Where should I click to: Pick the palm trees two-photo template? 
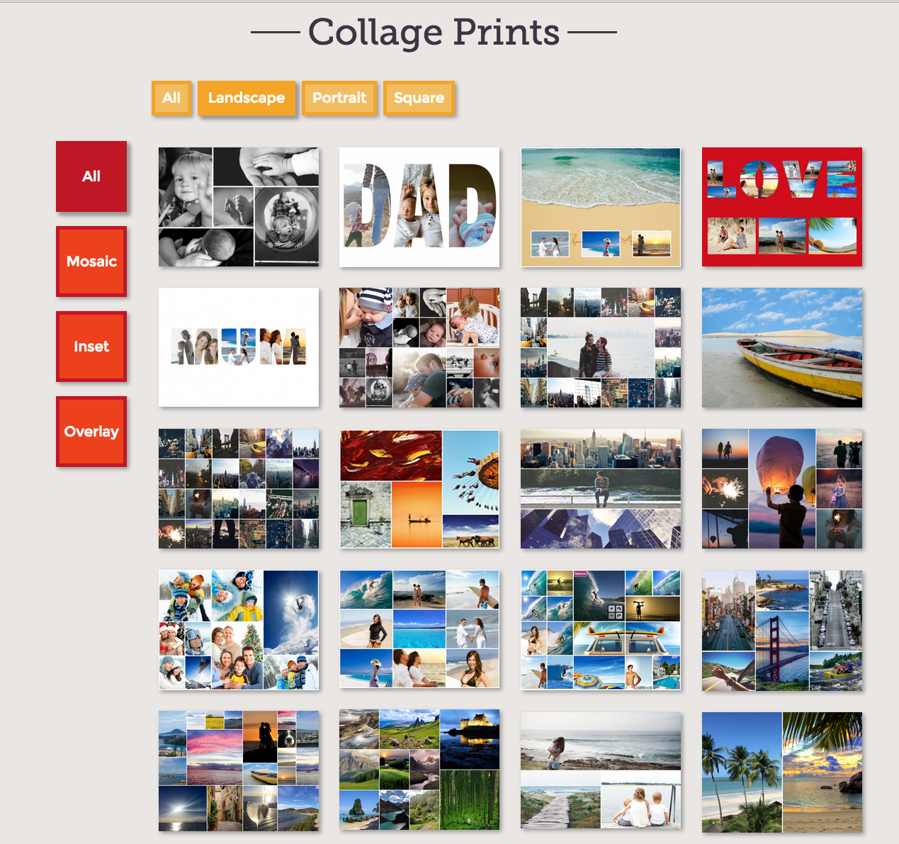point(782,772)
